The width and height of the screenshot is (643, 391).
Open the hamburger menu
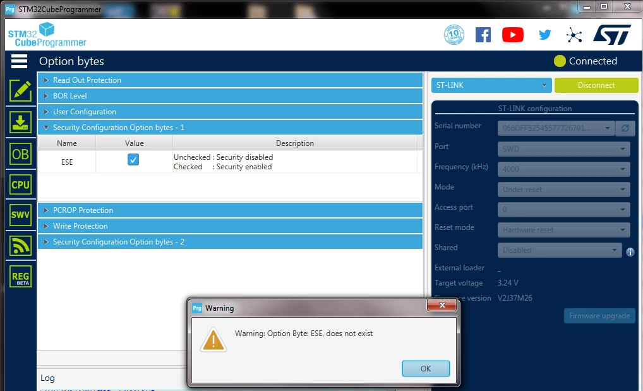20,61
